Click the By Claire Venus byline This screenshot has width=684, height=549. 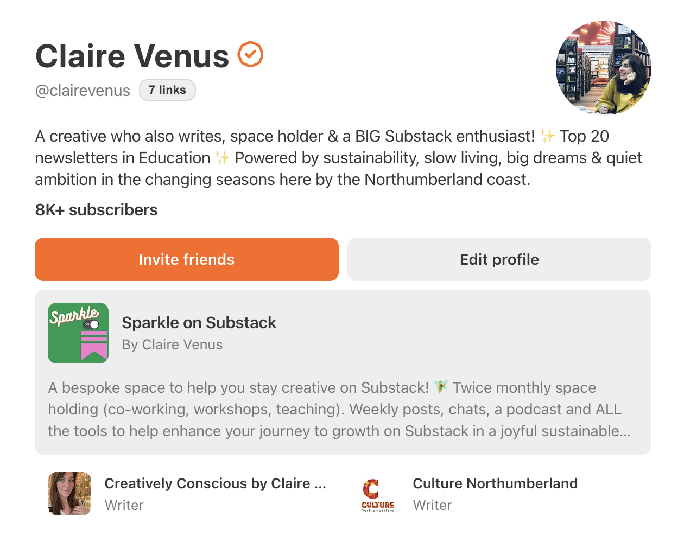pos(172,345)
